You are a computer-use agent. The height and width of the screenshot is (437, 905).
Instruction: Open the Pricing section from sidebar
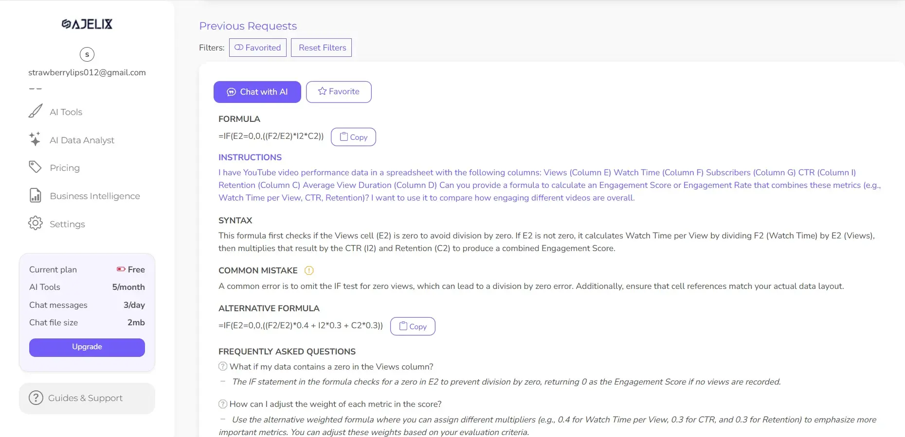(64, 168)
